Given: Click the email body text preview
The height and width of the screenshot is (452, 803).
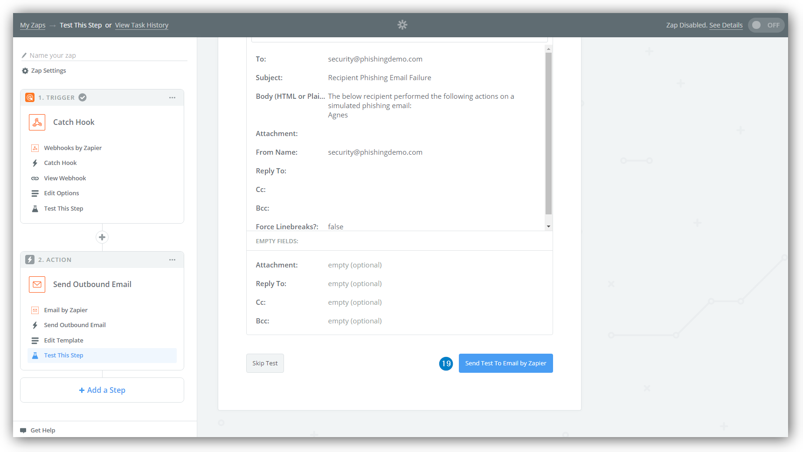Looking at the screenshot, I should click(x=421, y=106).
